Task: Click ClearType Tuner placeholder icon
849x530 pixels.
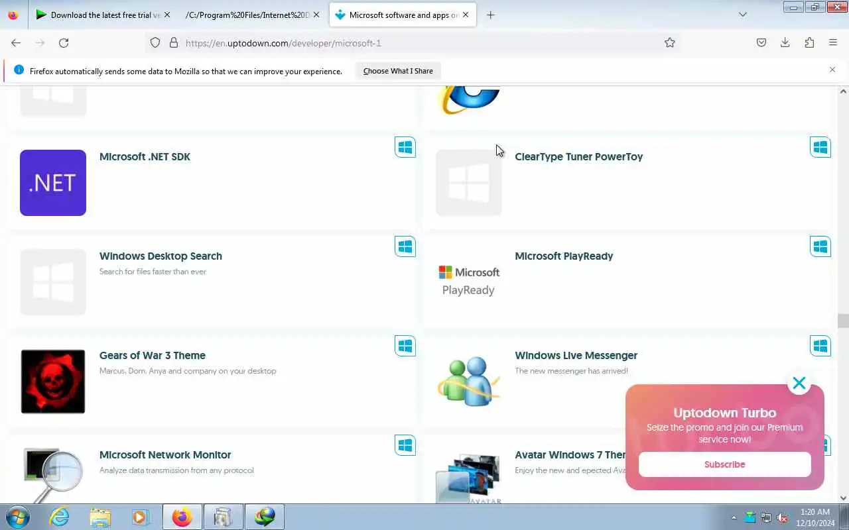Action: 469,183
